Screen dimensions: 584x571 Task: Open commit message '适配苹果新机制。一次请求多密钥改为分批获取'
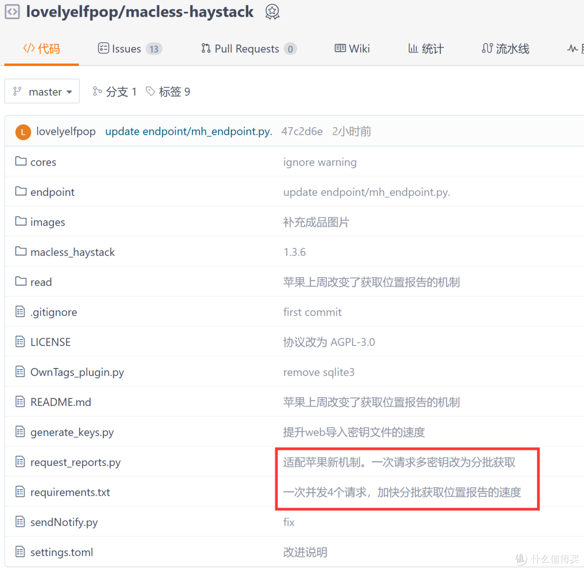(399, 463)
